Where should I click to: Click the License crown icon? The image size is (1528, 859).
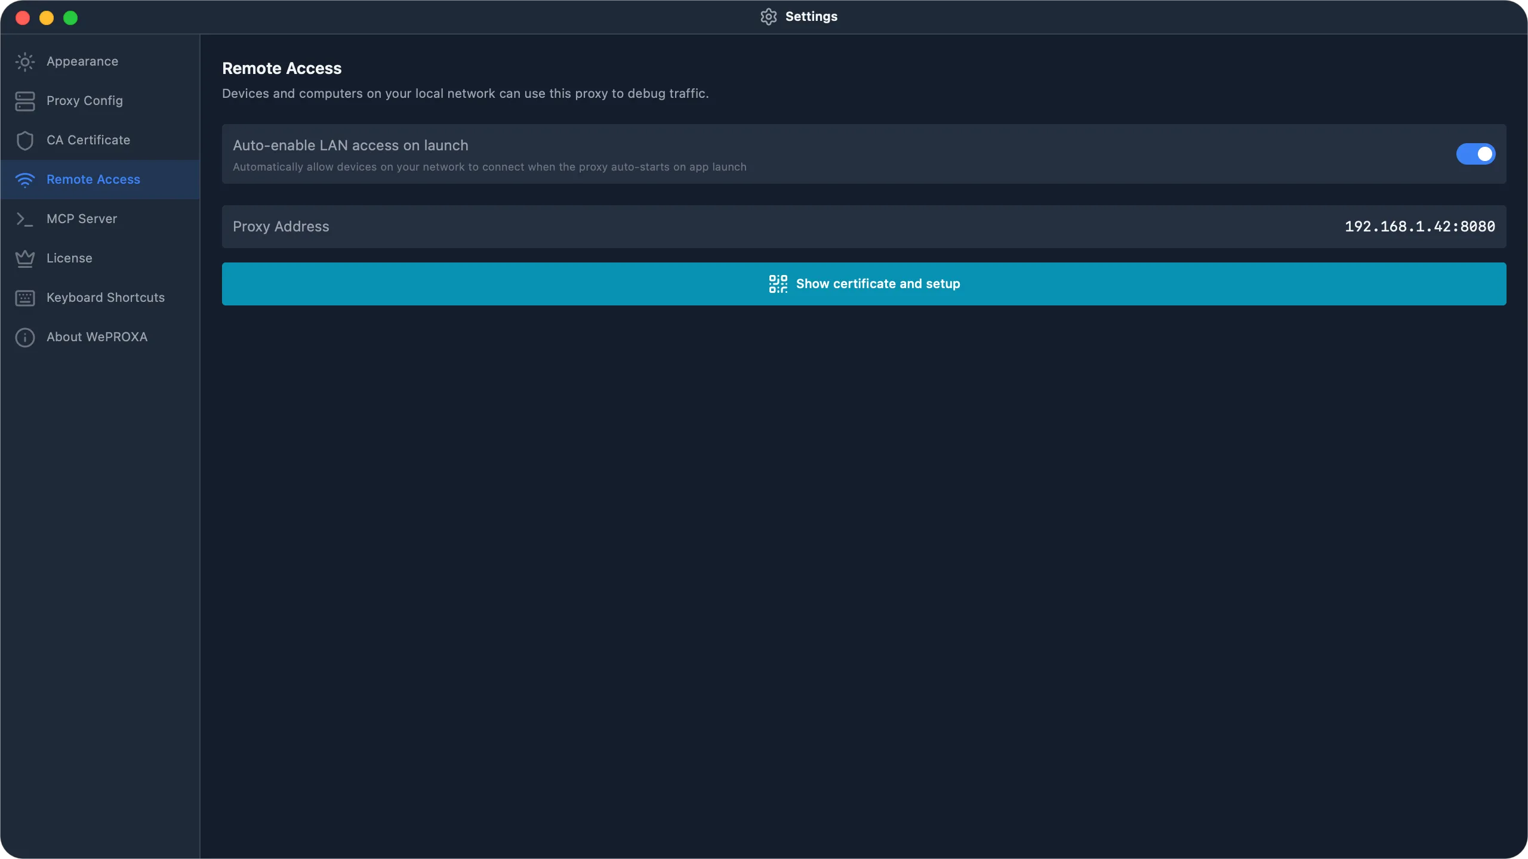coord(25,258)
